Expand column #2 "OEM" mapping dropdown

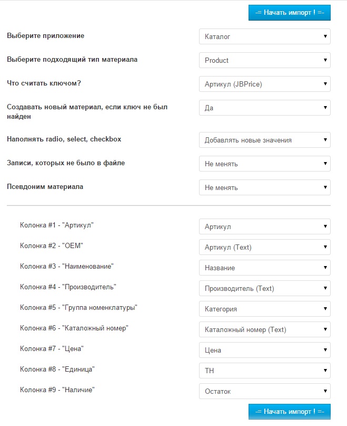click(264, 247)
